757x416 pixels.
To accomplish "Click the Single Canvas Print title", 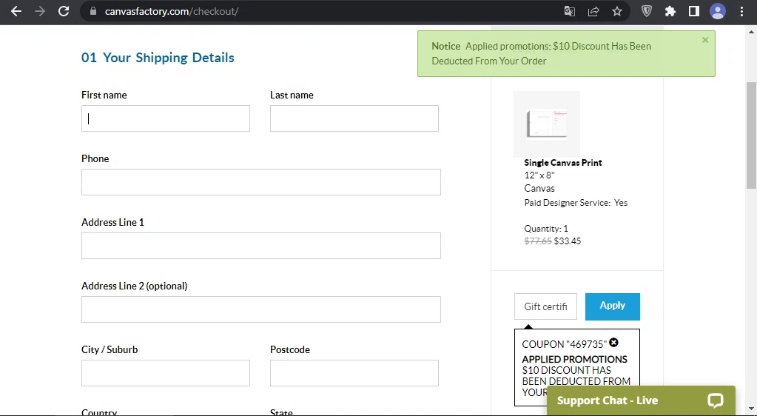I will pos(563,163).
